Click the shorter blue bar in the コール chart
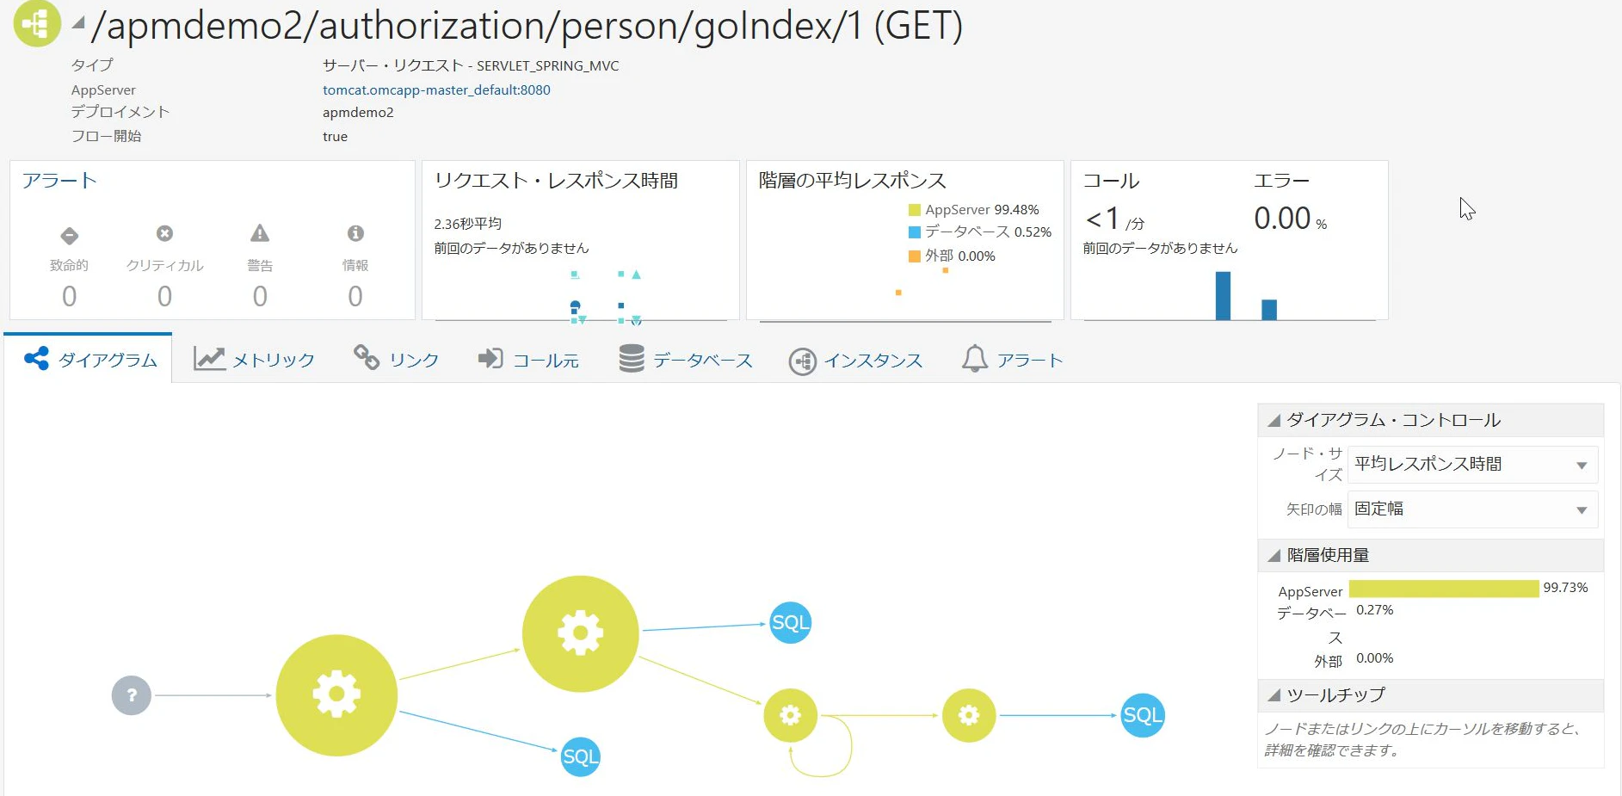This screenshot has width=1622, height=796. [1269, 310]
